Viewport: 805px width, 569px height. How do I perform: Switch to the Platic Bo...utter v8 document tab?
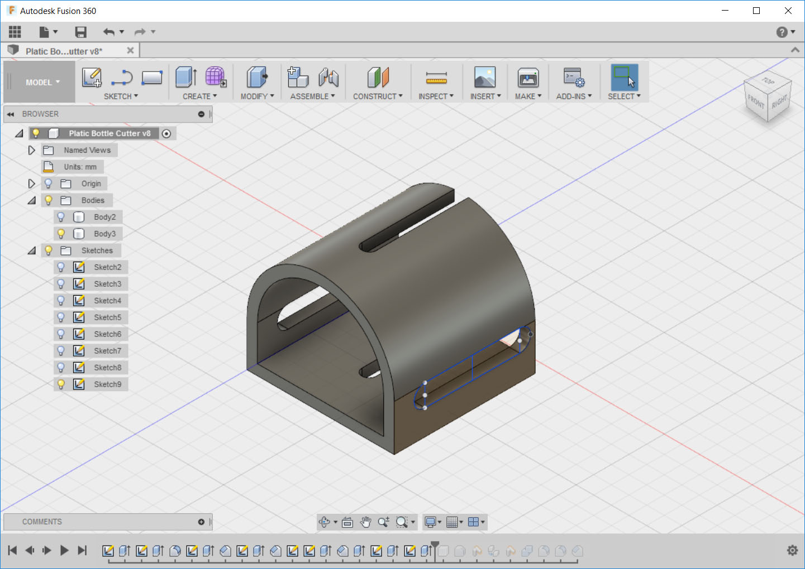click(61, 50)
